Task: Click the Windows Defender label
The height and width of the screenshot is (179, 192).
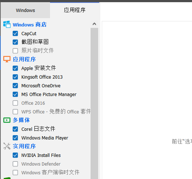Action: tap(41, 164)
